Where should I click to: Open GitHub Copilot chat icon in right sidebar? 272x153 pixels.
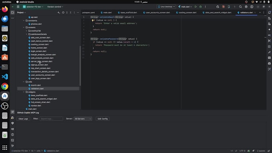[269, 64]
